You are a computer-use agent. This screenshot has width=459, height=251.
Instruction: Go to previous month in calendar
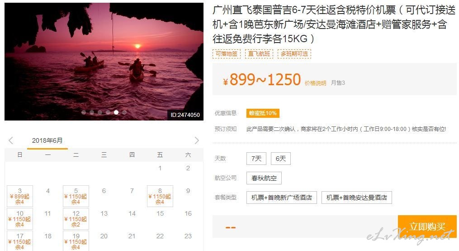(11, 140)
